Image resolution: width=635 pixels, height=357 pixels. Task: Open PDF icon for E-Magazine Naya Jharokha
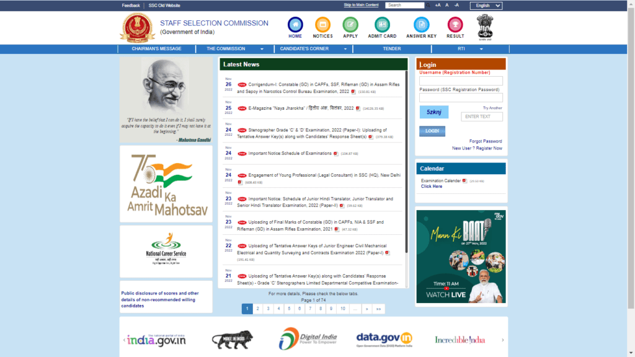358,108
